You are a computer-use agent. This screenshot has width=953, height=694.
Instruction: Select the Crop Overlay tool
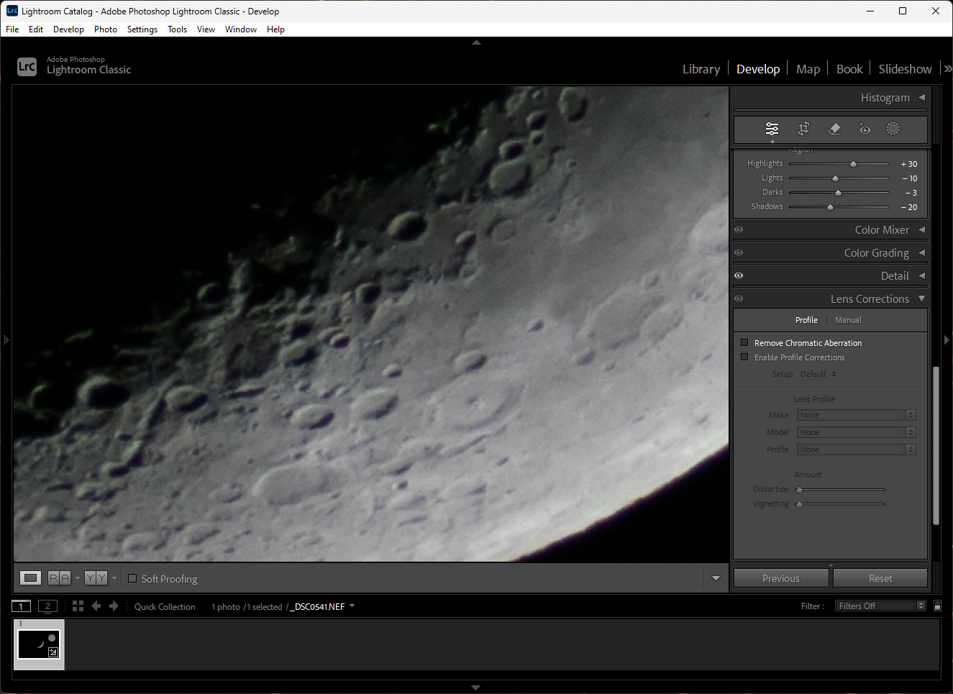803,129
